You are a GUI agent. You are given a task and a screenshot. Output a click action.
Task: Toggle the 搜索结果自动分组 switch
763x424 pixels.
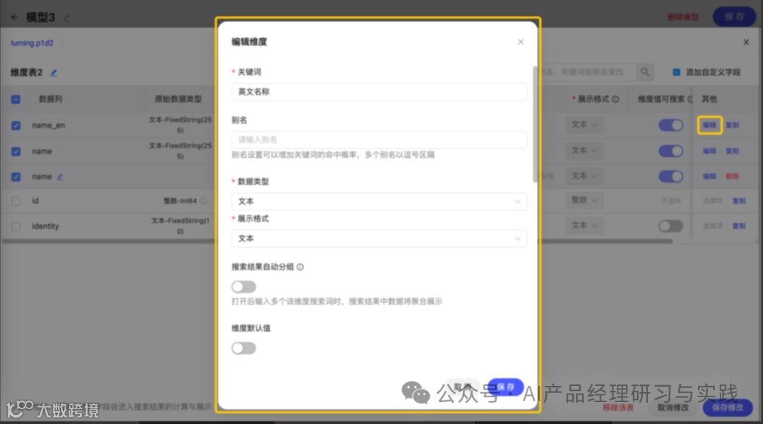[x=244, y=287]
